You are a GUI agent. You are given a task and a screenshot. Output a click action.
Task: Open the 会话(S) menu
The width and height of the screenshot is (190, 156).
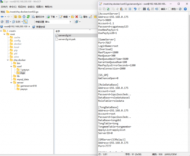31,7
